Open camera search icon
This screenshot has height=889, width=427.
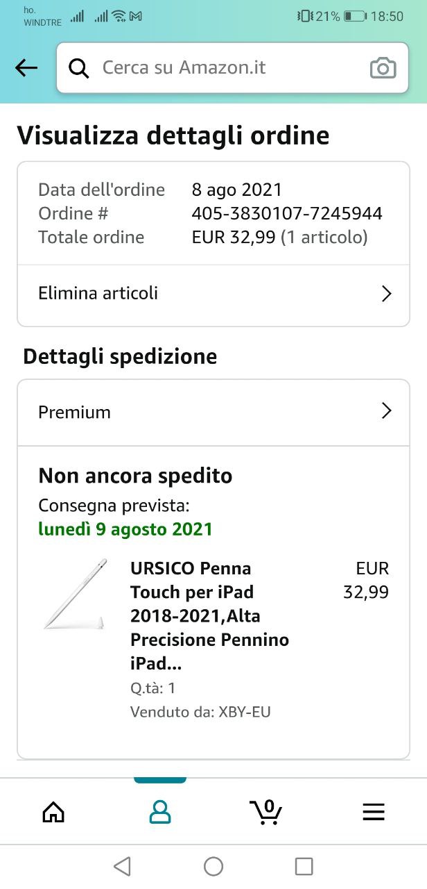click(x=383, y=68)
